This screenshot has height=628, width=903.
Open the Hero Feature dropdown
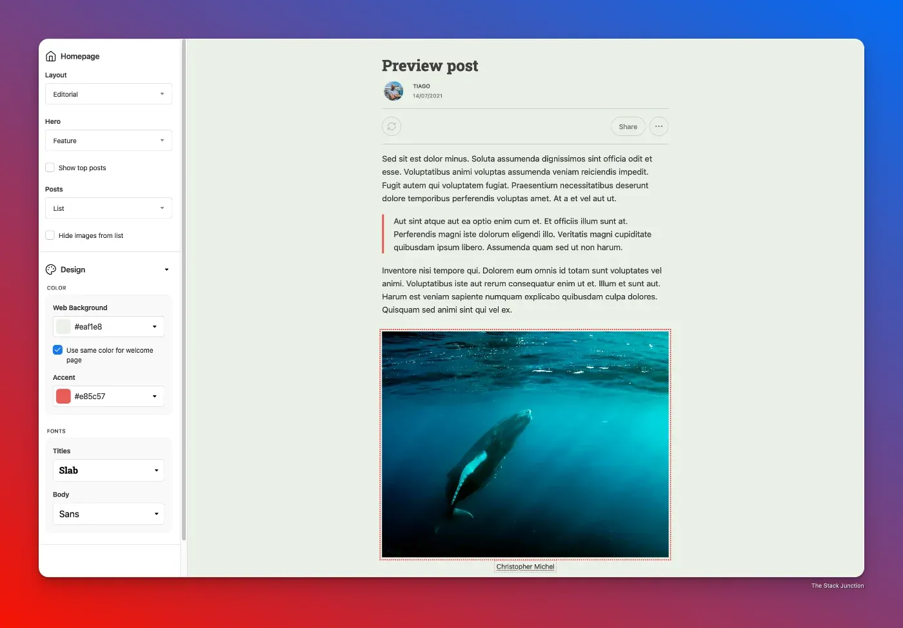point(108,141)
